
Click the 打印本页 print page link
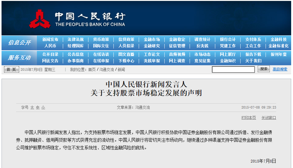coord(248,118)
